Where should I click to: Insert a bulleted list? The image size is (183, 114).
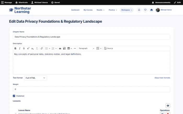(47, 48)
